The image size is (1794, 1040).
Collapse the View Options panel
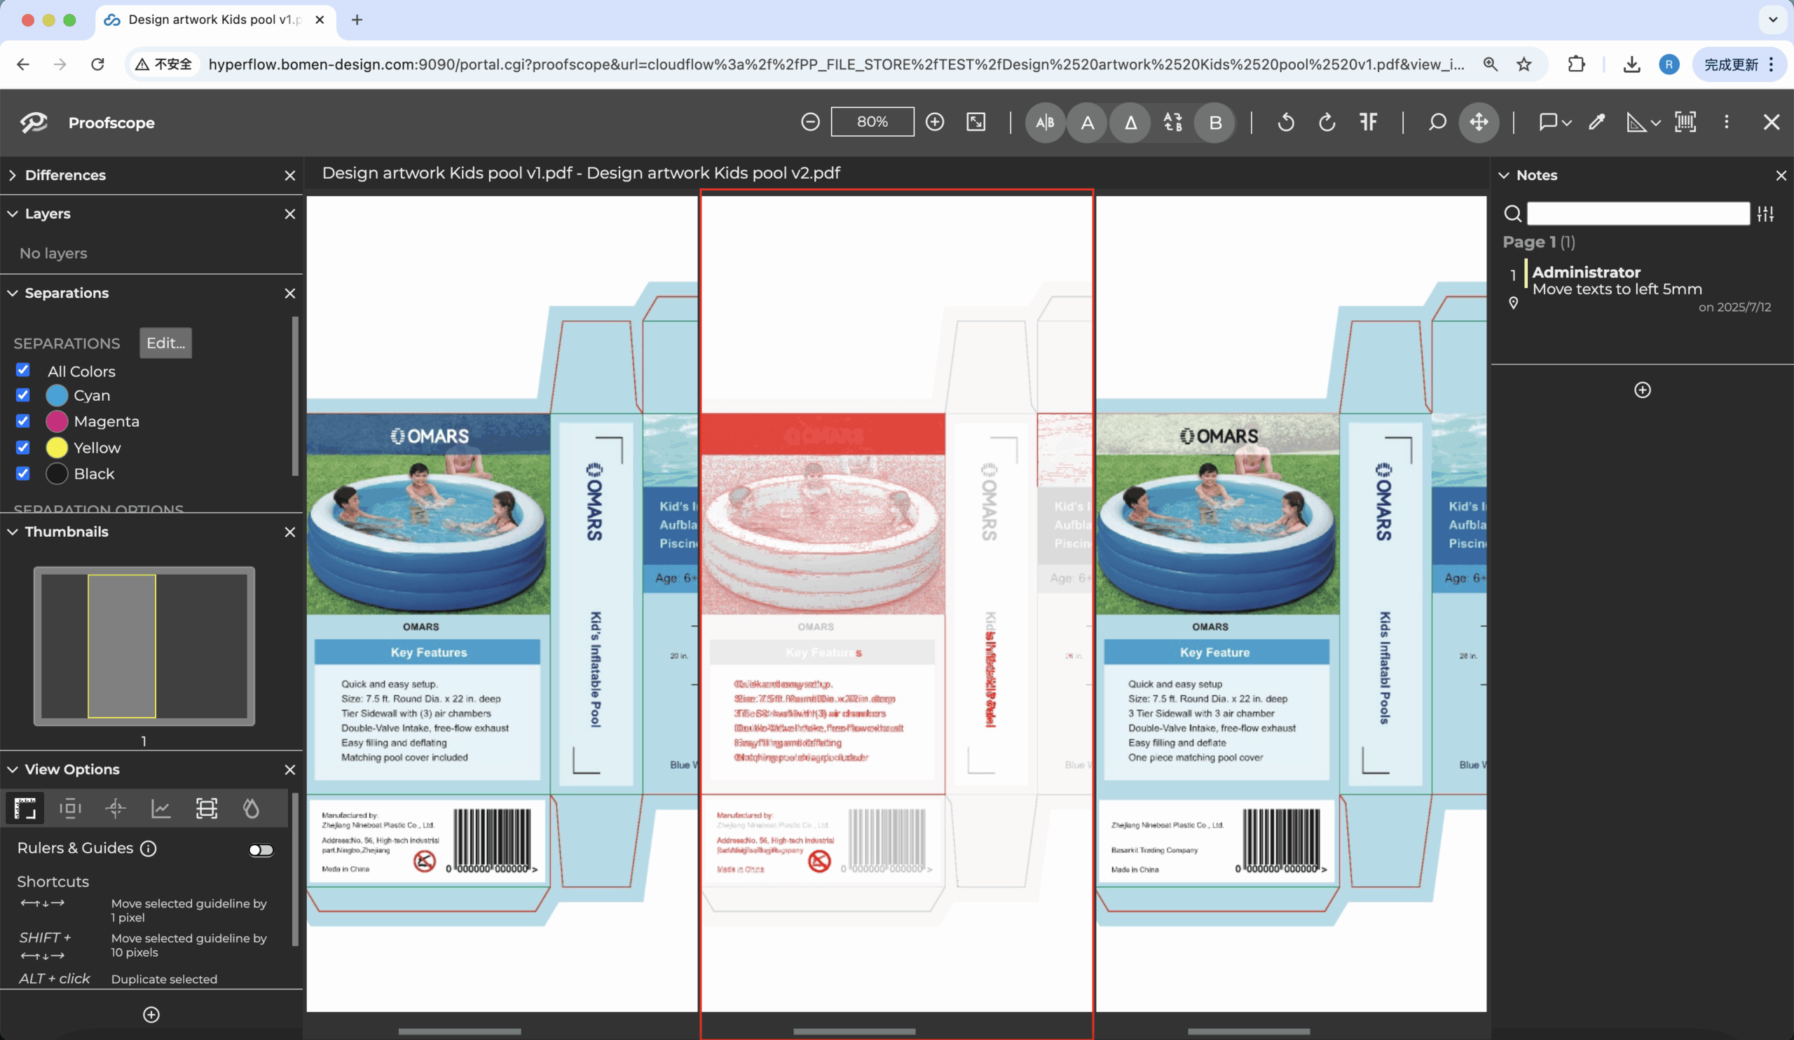coord(12,769)
